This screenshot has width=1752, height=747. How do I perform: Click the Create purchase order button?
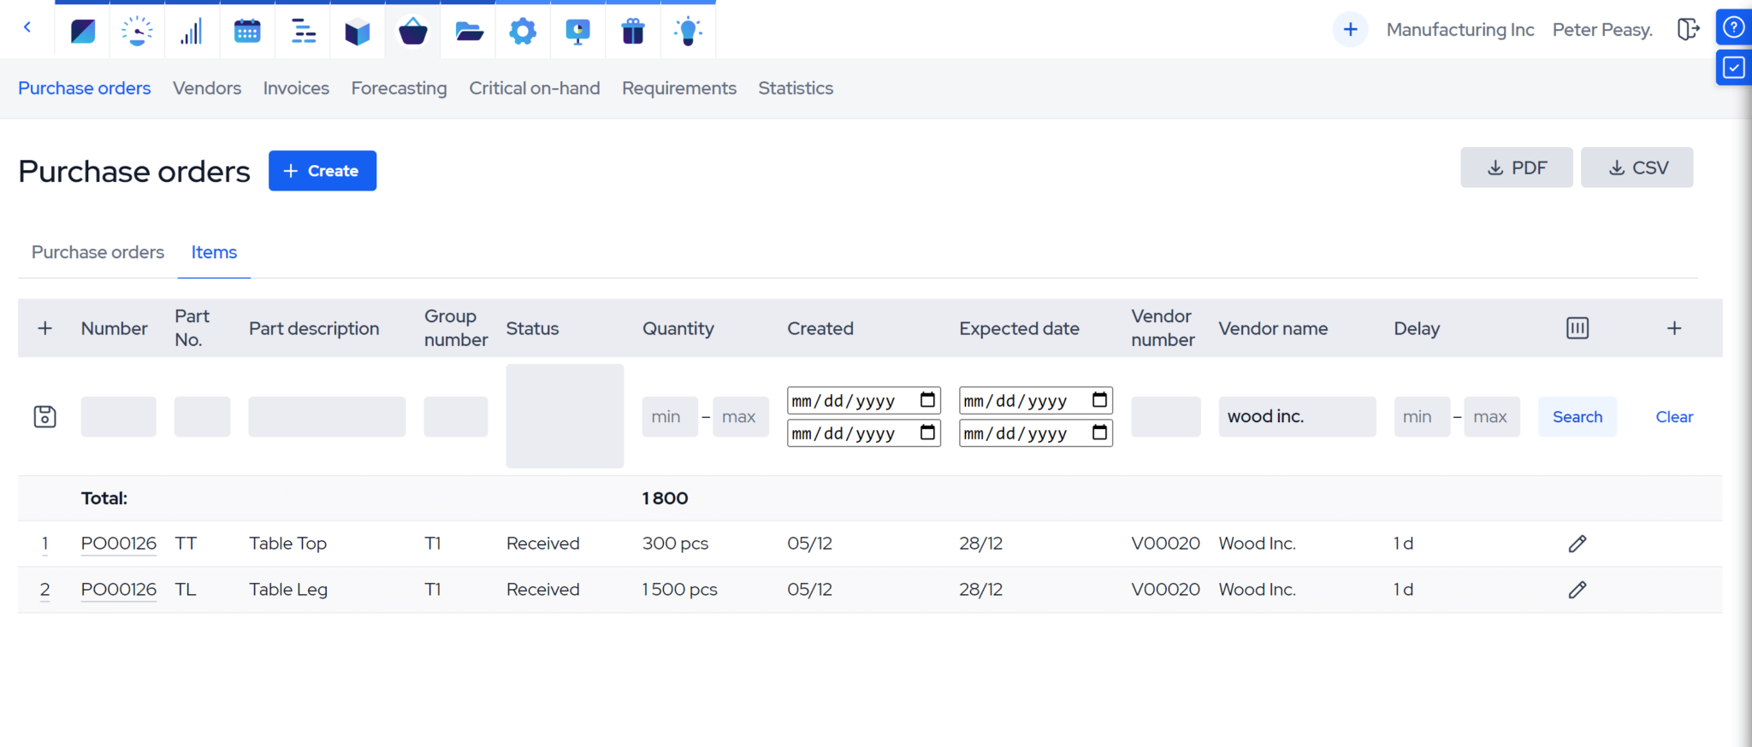(322, 171)
